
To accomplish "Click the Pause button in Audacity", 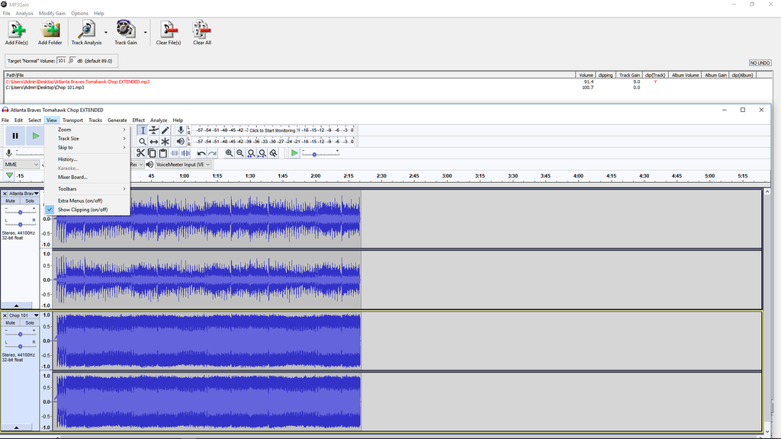I will coord(15,136).
